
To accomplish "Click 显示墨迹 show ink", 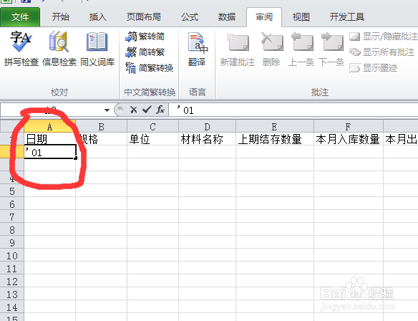I will click(x=373, y=68).
